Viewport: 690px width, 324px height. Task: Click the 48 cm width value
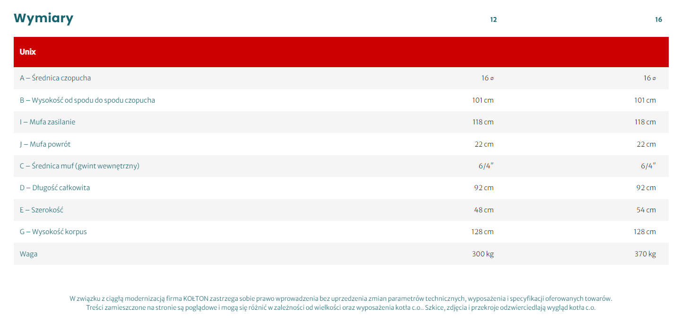483,210
